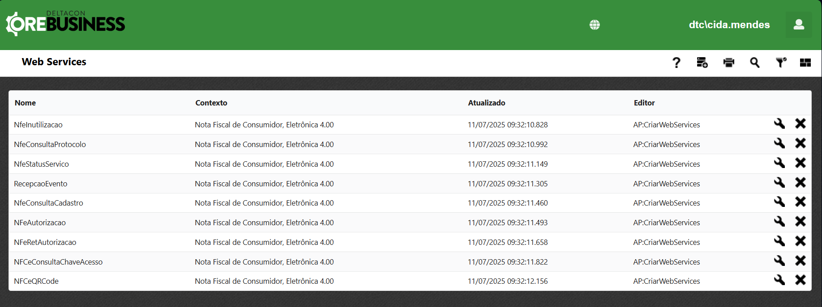
Task: Edit NfeStatusServico using wrench icon
Action: 779,163
